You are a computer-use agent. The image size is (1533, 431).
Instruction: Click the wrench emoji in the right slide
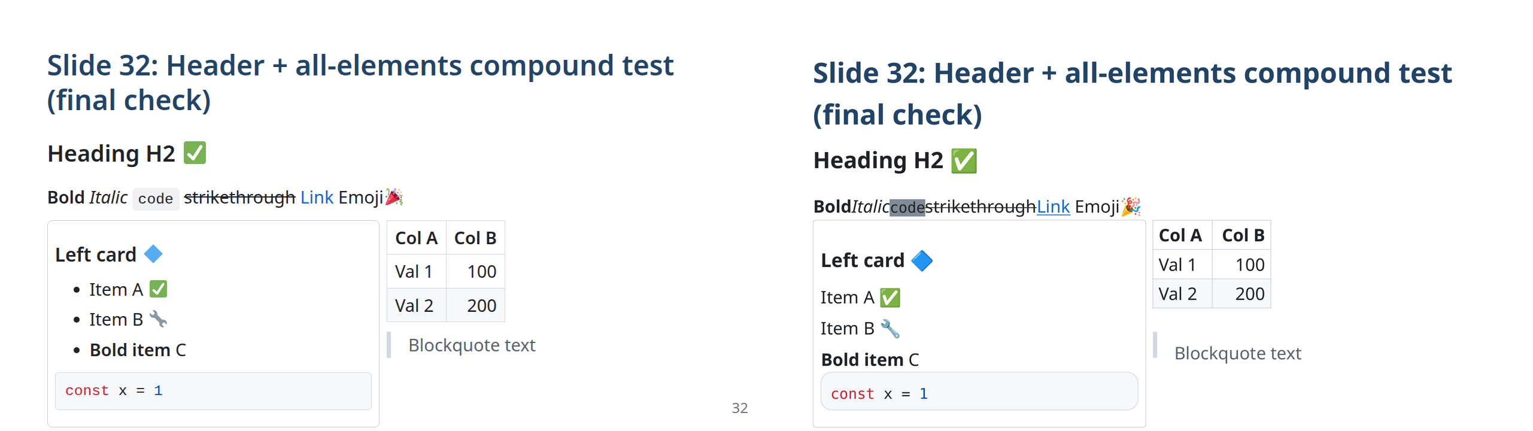[x=890, y=328]
